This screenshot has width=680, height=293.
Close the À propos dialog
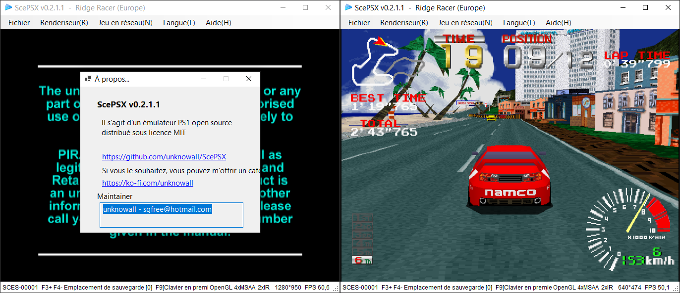pos(249,79)
